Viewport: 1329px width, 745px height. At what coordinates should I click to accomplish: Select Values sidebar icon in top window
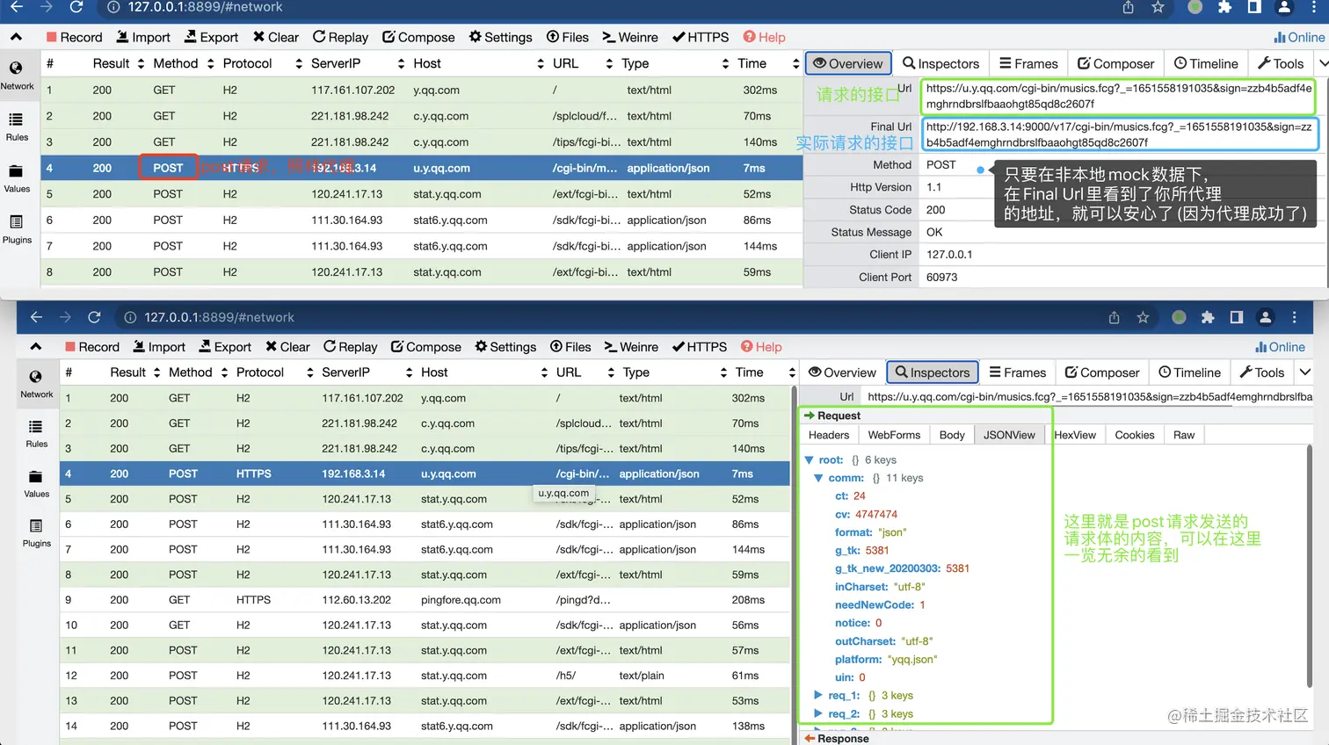17,178
